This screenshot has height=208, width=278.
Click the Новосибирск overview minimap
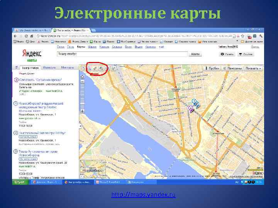[93, 169]
